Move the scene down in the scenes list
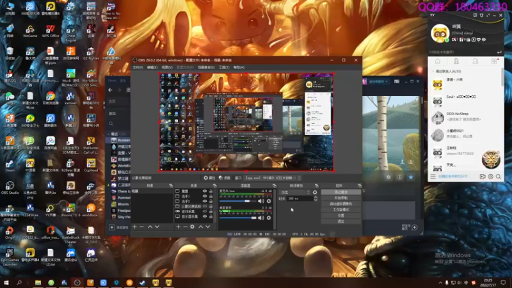This screenshot has height=288, width=512. (x=157, y=227)
